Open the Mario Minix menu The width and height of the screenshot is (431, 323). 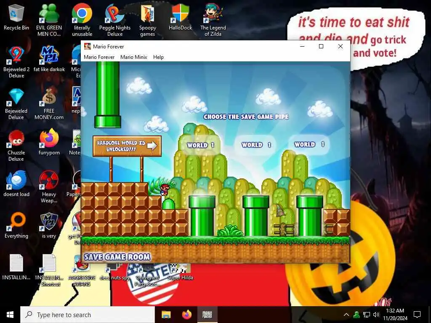[133, 57]
